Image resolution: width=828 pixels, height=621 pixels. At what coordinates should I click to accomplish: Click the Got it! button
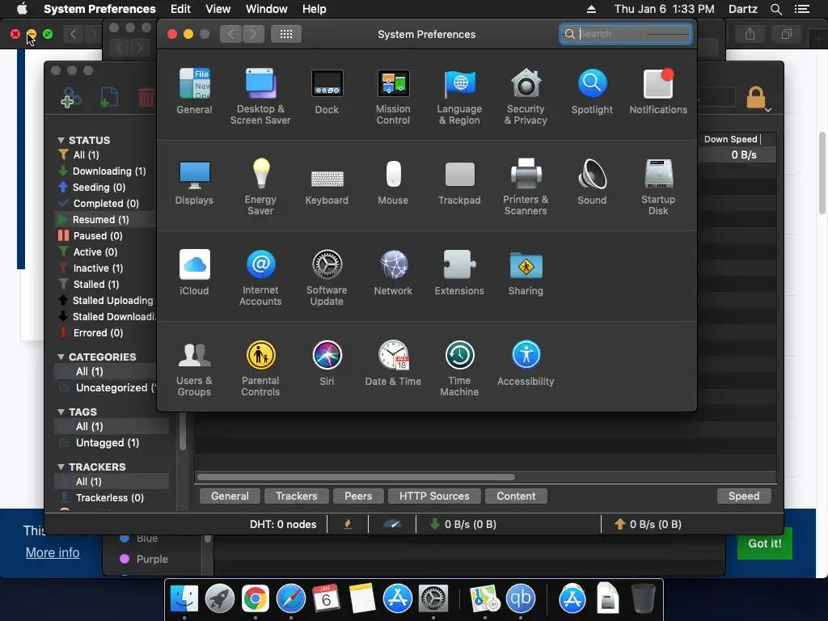pyautogui.click(x=765, y=543)
